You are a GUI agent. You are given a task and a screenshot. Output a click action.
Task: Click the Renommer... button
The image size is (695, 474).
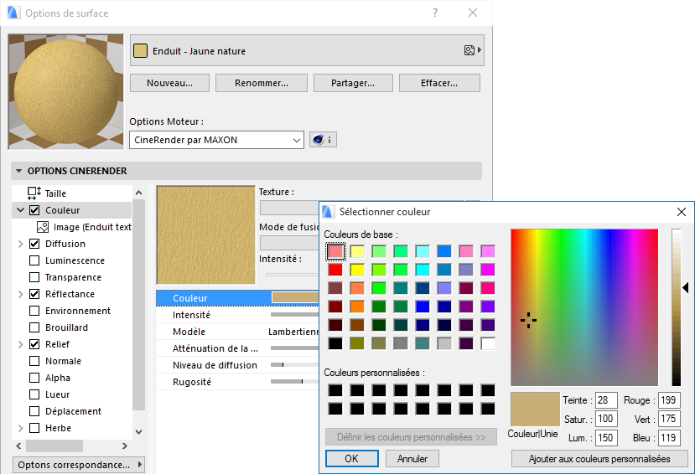coord(262,83)
